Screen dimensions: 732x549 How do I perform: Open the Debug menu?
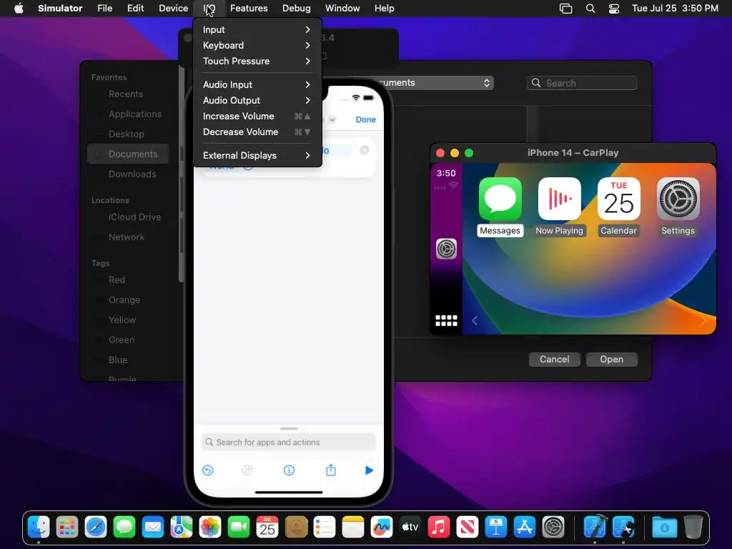pyautogui.click(x=297, y=9)
